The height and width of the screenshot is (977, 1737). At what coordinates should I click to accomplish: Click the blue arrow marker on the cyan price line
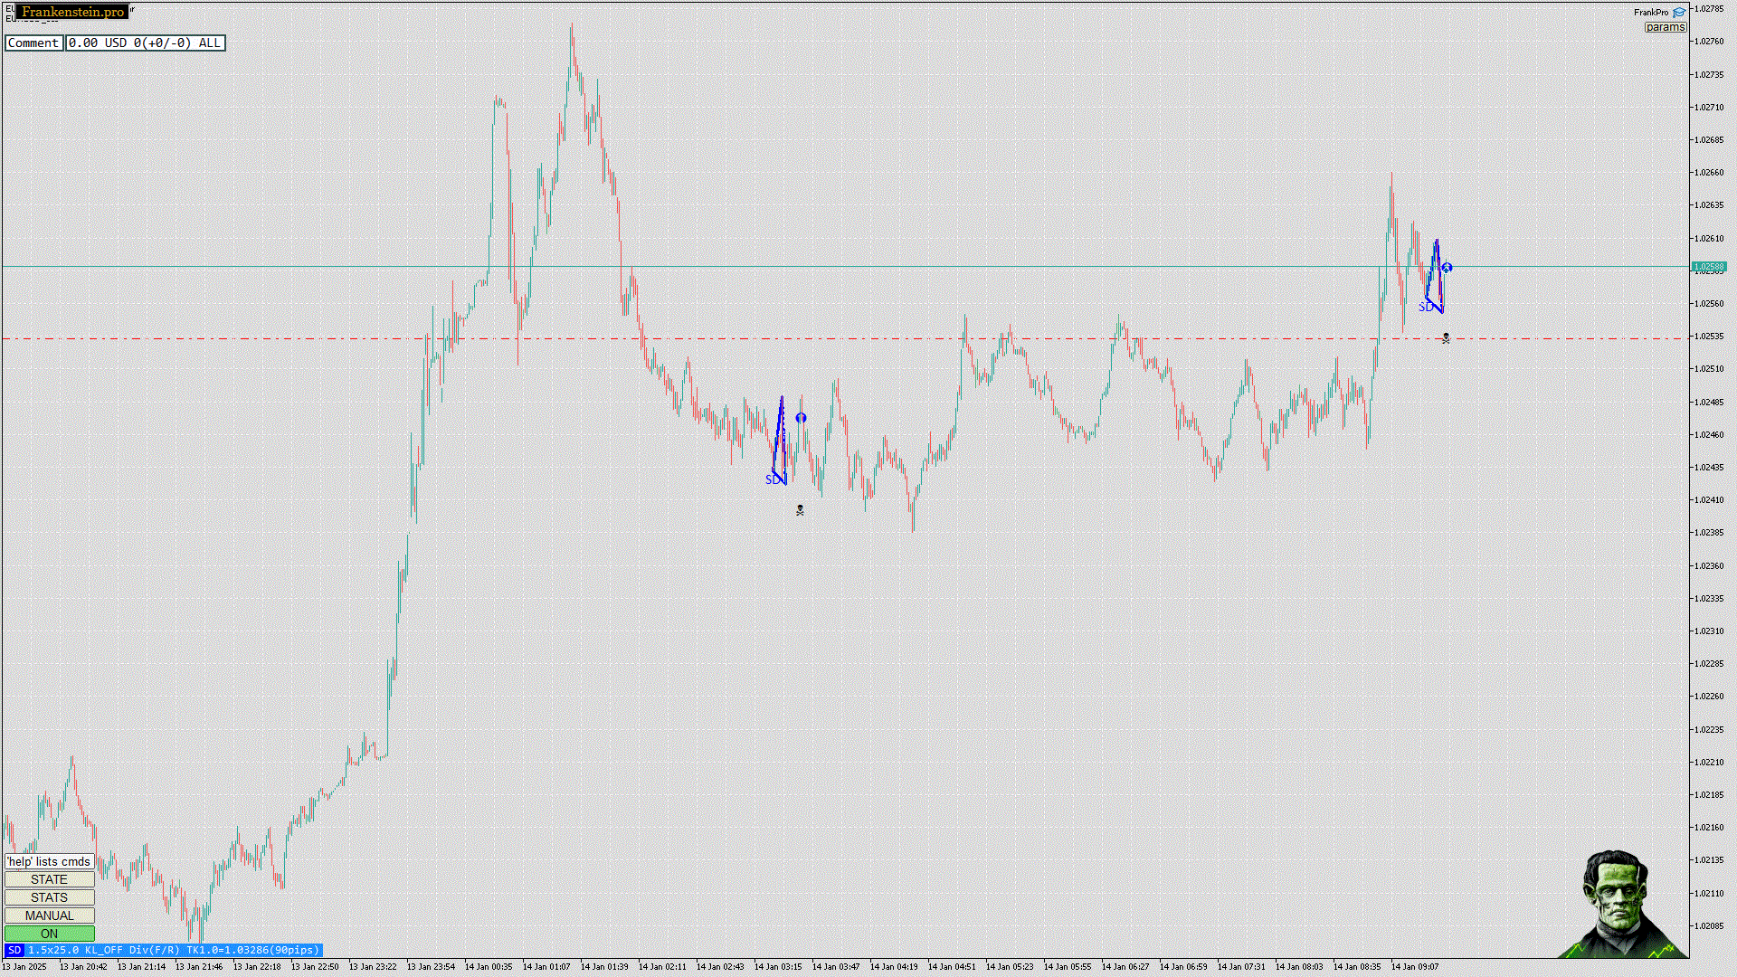tap(1447, 268)
